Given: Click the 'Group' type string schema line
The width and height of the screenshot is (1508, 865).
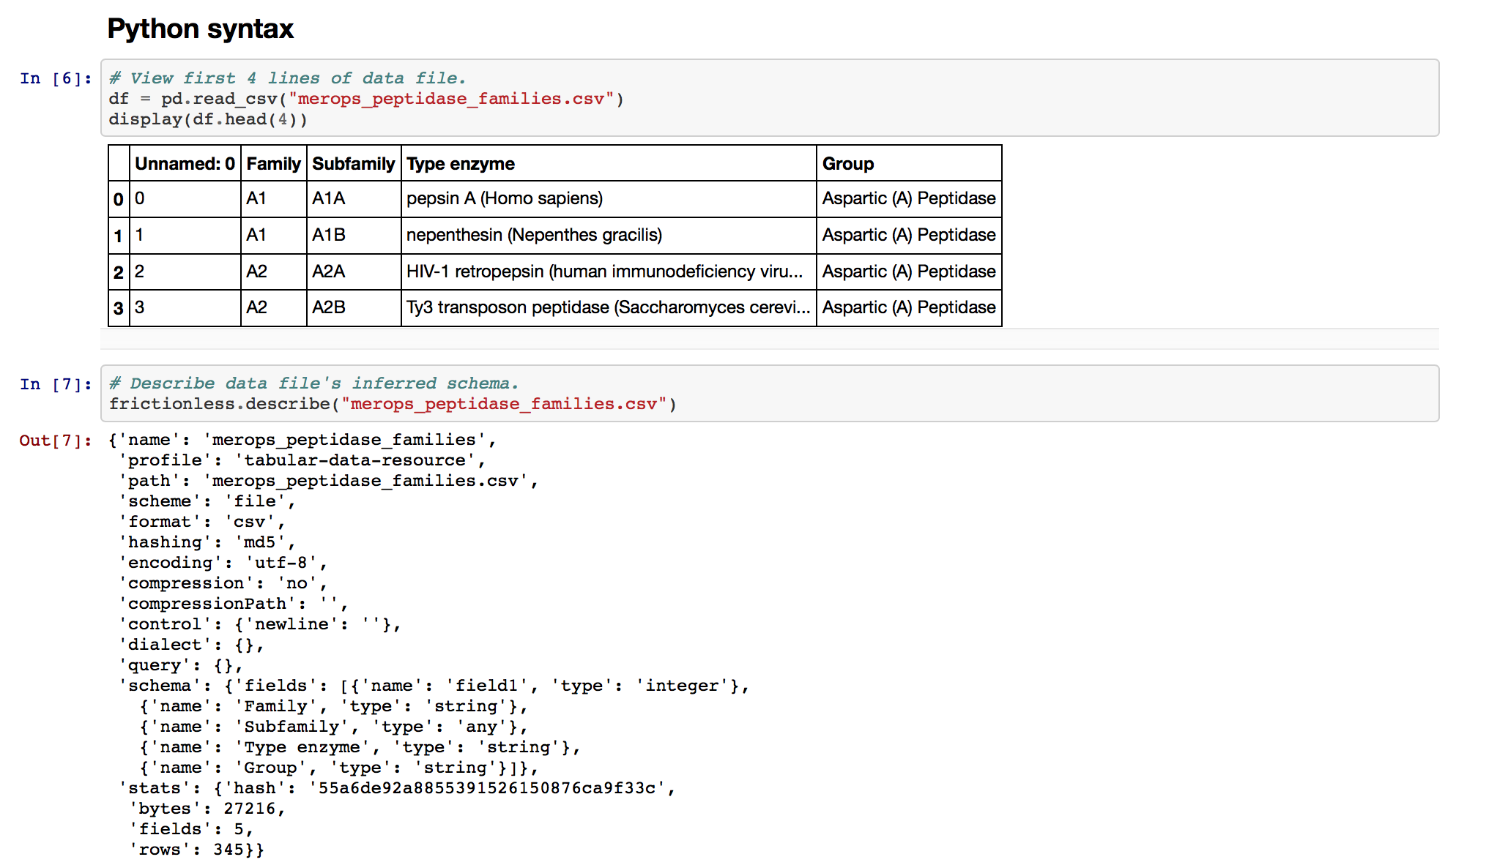Looking at the screenshot, I should click(x=339, y=768).
